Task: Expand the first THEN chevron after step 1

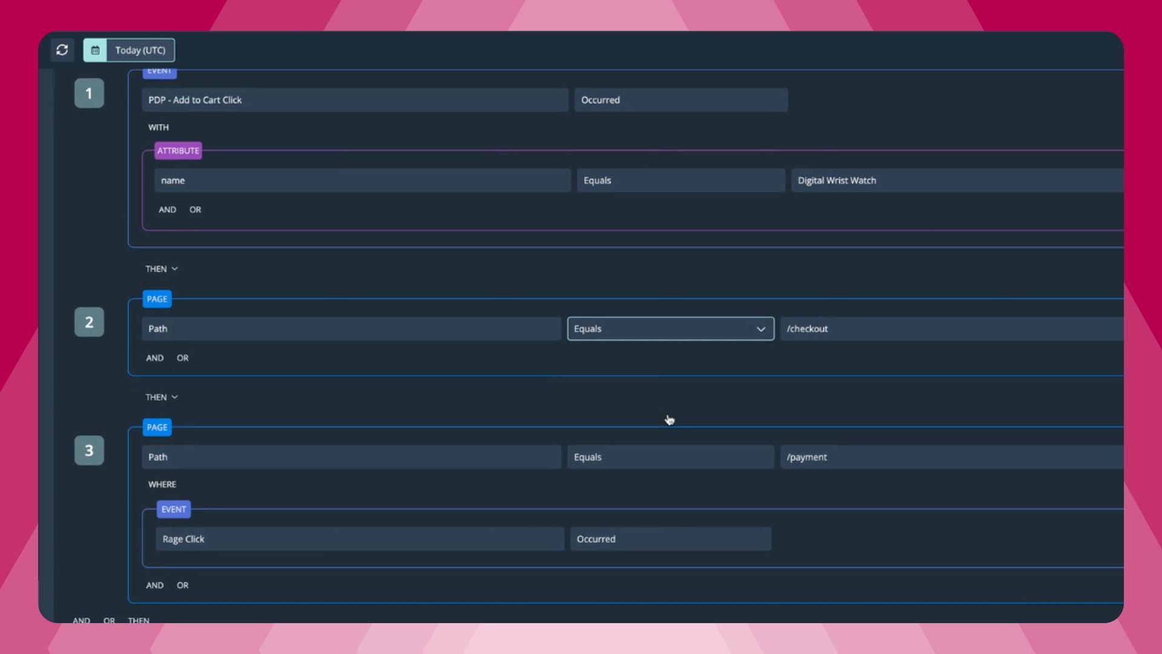Action: (174, 268)
